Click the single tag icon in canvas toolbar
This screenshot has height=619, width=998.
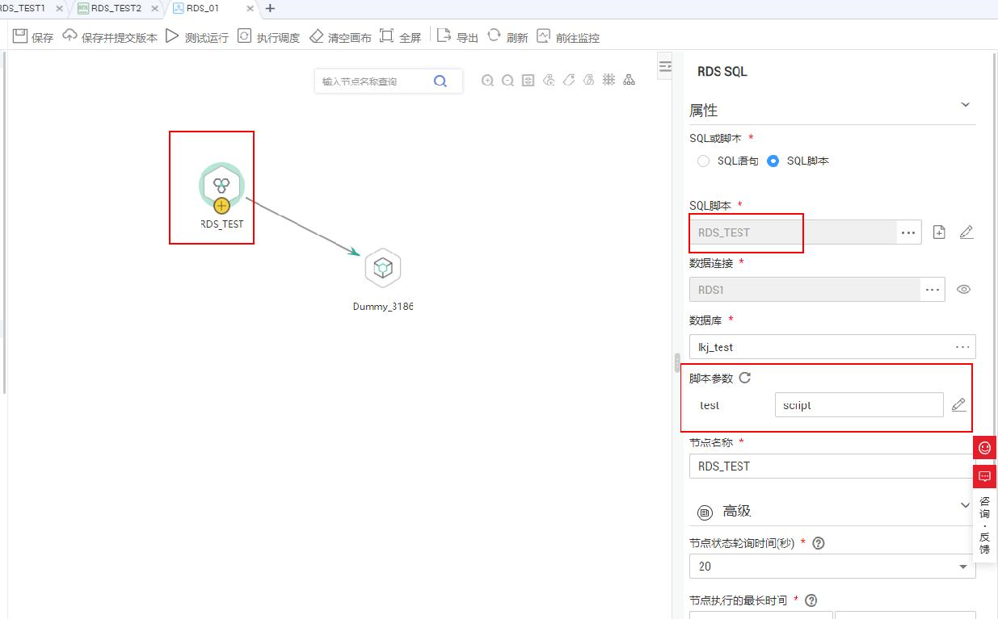[x=569, y=80]
